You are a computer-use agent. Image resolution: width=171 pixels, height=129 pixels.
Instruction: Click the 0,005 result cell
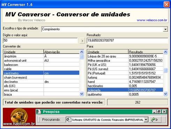[x=146, y=86]
